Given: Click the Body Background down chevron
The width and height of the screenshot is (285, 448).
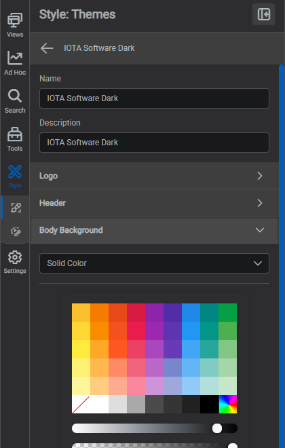Looking at the screenshot, I should 260,230.
